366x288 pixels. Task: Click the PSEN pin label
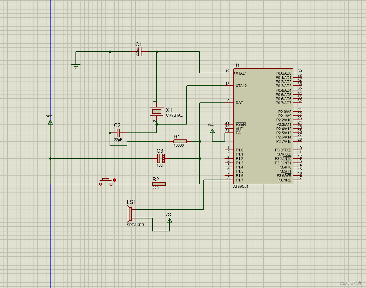[241, 124]
